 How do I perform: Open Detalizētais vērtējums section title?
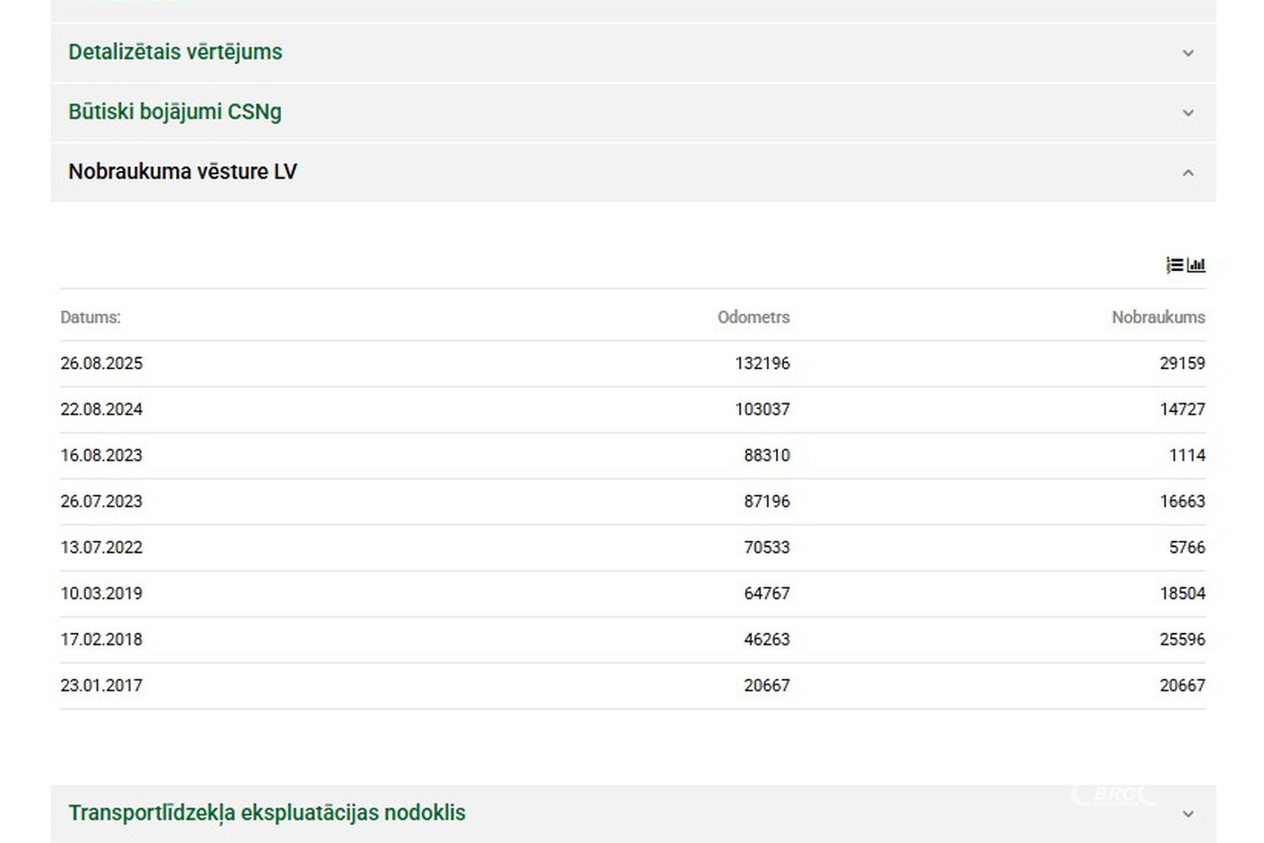(x=175, y=52)
